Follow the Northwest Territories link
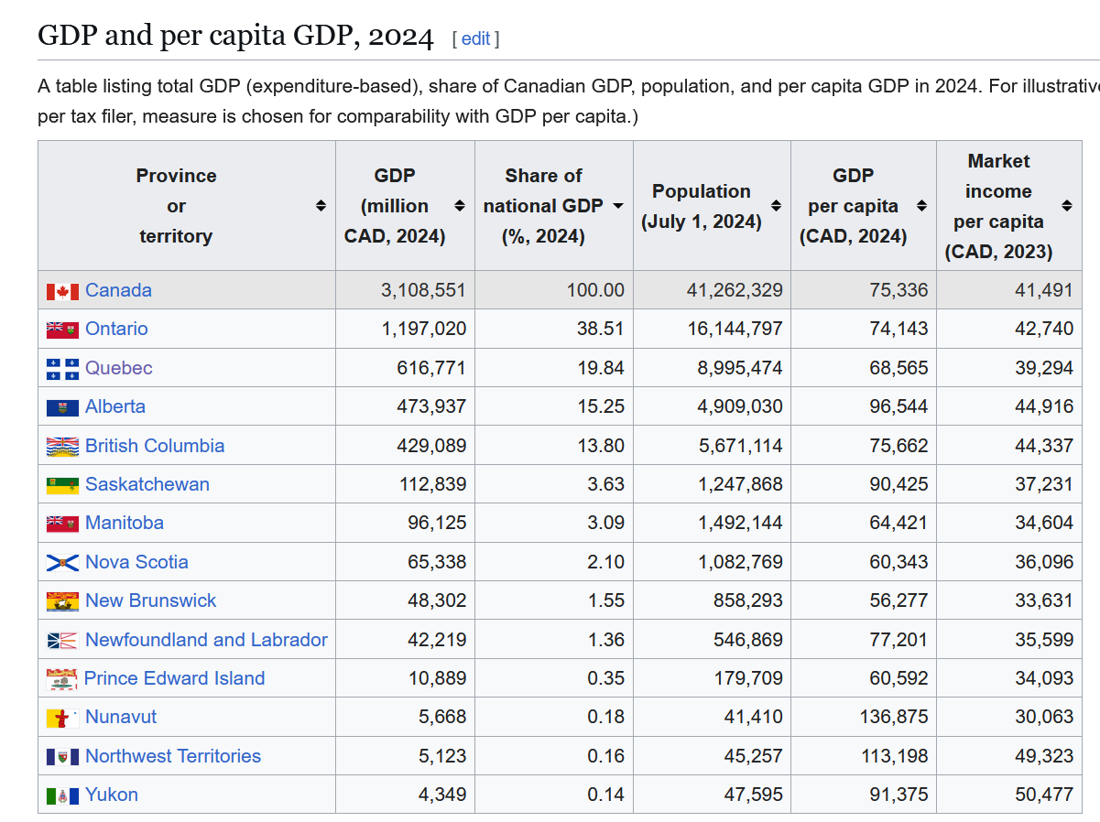Screen dimensions: 1100x822 [173, 756]
